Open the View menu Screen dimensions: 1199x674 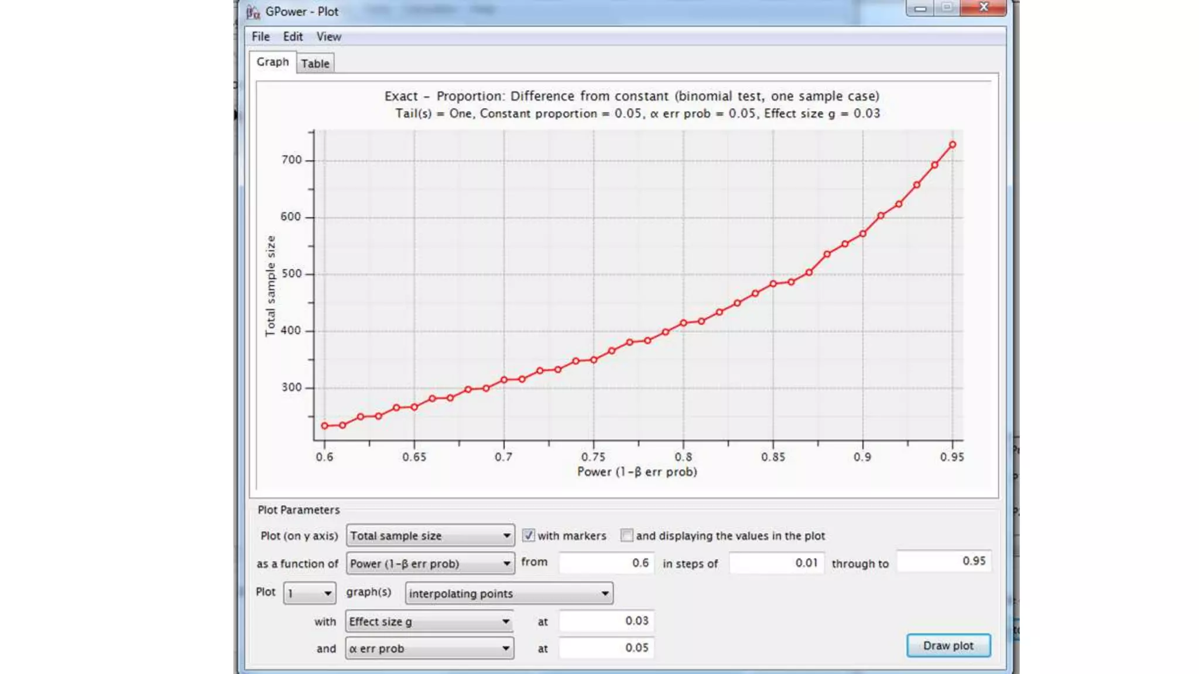click(x=328, y=36)
